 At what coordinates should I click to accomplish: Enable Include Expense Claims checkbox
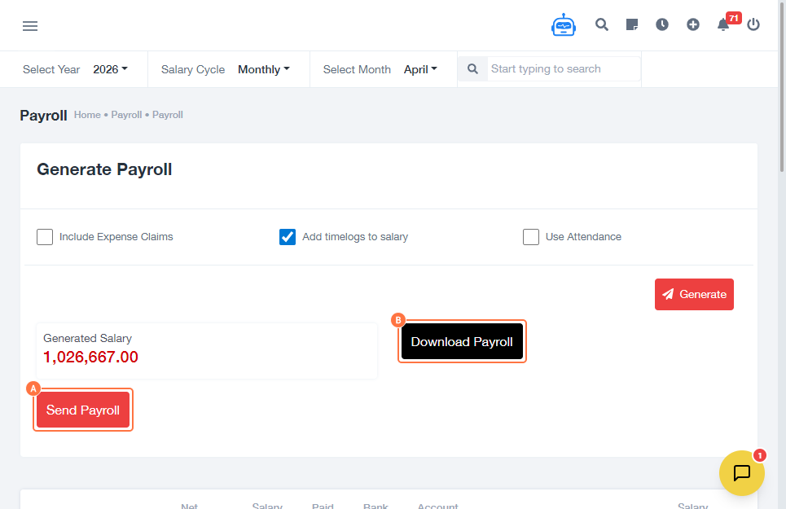[45, 237]
